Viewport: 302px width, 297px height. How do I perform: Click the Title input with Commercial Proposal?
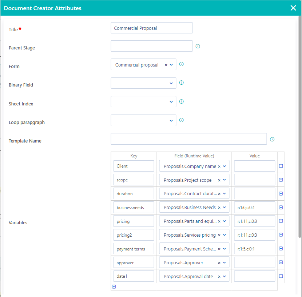[x=152, y=28]
